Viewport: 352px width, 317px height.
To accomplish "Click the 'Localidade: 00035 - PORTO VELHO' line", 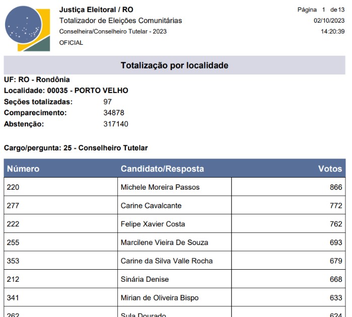I will pos(66,91).
